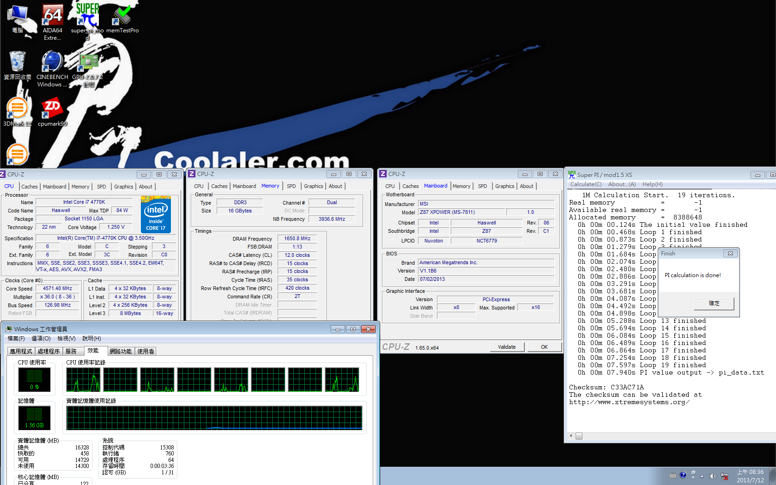Open the 資源回收筒 Recycle Bin icon

tap(18, 65)
